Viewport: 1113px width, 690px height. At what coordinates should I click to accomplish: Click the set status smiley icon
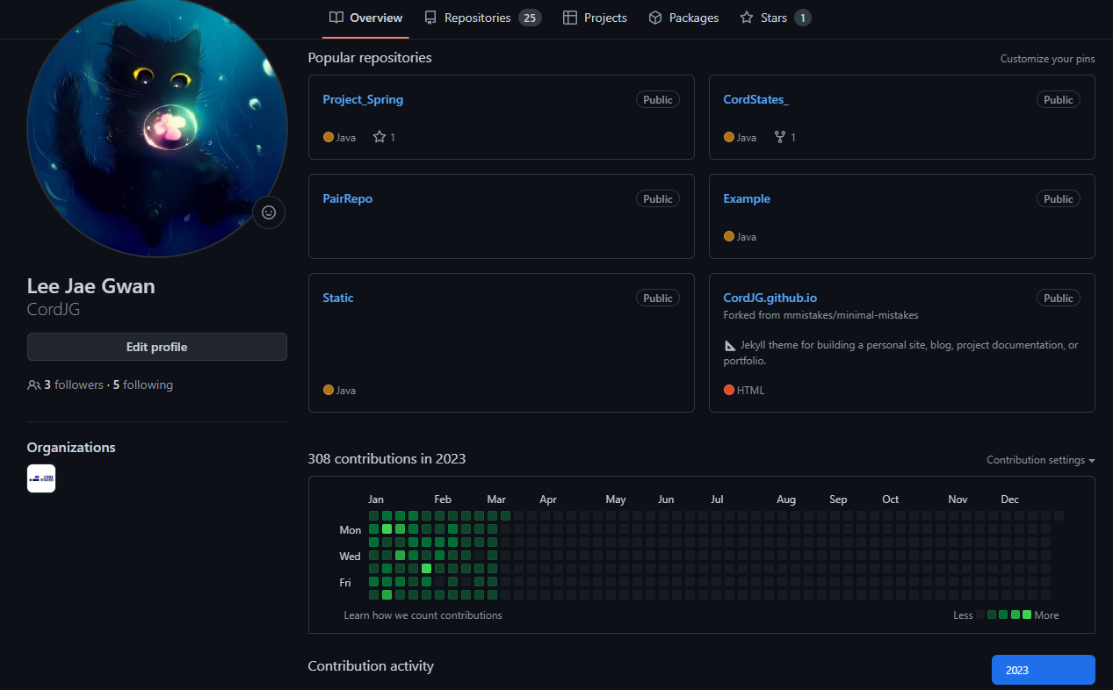[x=269, y=212]
